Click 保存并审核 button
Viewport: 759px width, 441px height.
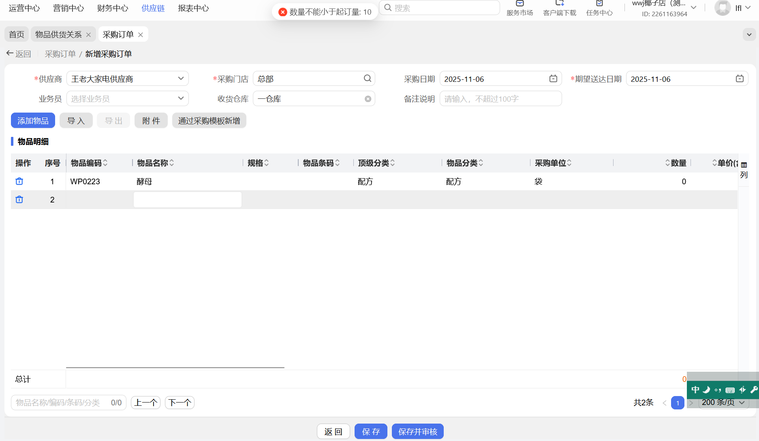pyautogui.click(x=417, y=432)
